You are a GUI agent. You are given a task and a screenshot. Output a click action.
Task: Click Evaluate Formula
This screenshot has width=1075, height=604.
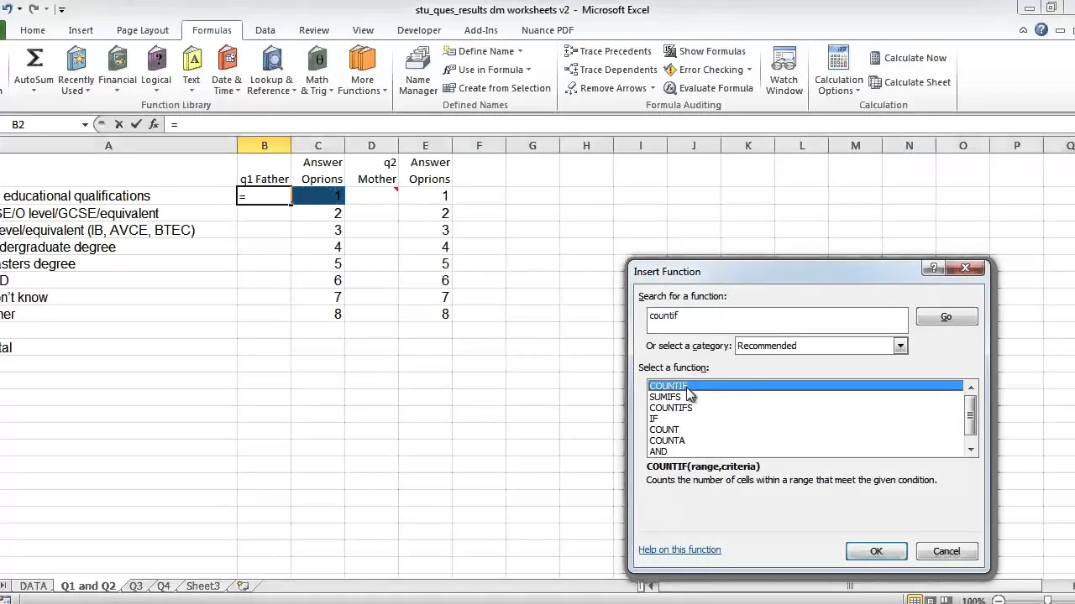point(708,88)
